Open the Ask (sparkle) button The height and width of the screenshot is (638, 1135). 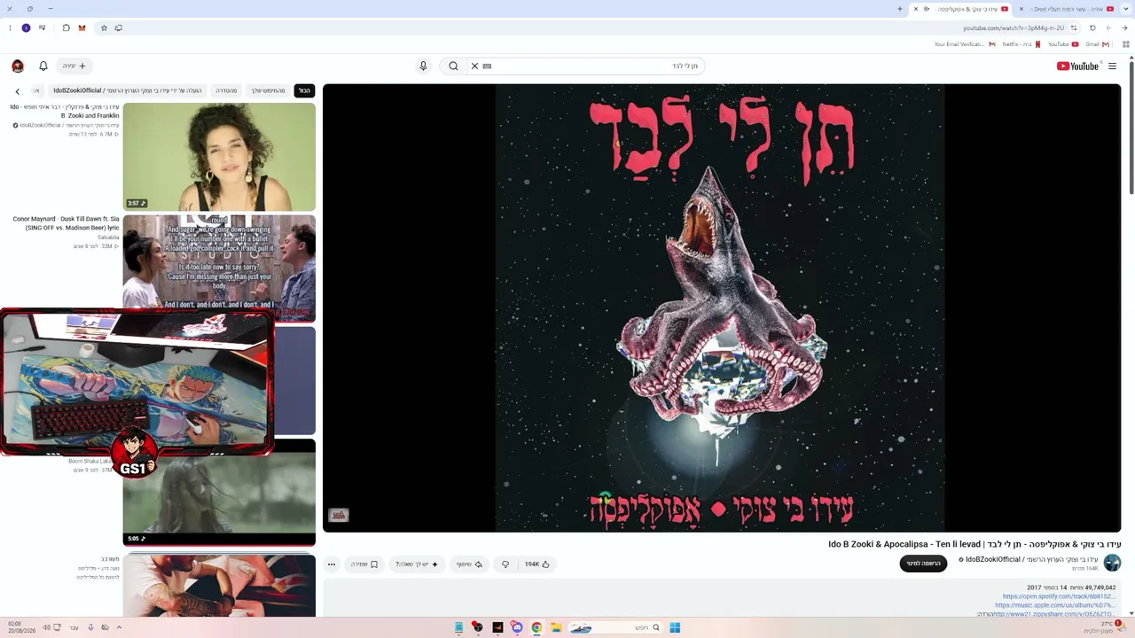(x=417, y=564)
